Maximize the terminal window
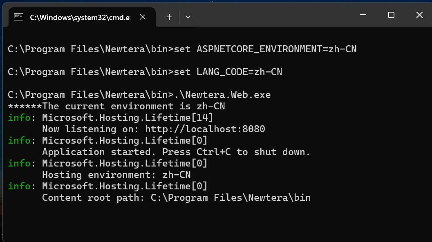 click(x=391, y=15)
